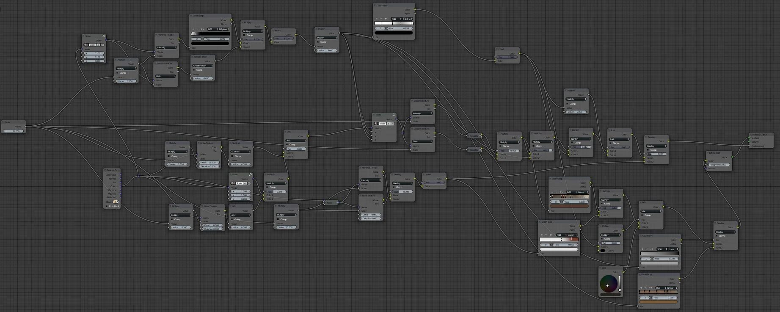Viewport: 780px width, 312px height.
Task: Click Detail 16.000 field in Noise Texture node
Action: [209, 163]
